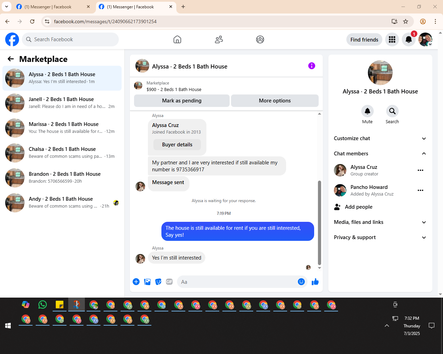This screenshot has height=354, width=443.
Task: Bookmark this page with star icon
Action: 406,21
